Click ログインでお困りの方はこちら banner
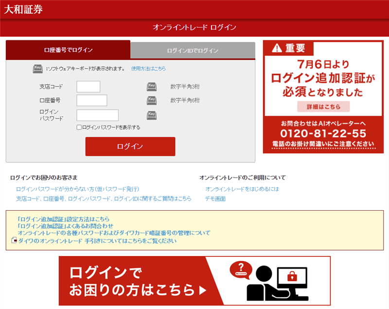The width and height of the screenshot is (389, 309). [x=194, y=281]
